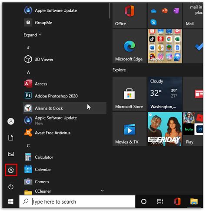The height and width of the screenshot is (211, 206).
Task: Open Cortana circle icon on taskbar
Action: 144,201
